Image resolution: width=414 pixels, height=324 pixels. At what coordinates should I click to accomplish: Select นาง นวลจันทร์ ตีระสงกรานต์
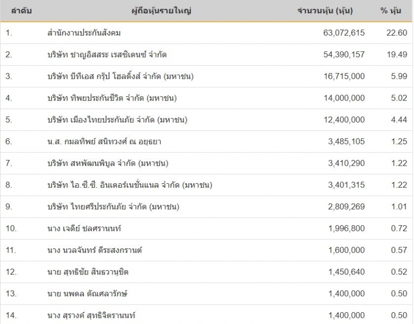click(x=94, y=251)
